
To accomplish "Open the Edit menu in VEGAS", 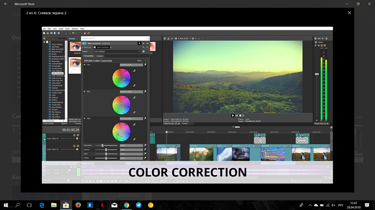I will [x=49, y=29].
